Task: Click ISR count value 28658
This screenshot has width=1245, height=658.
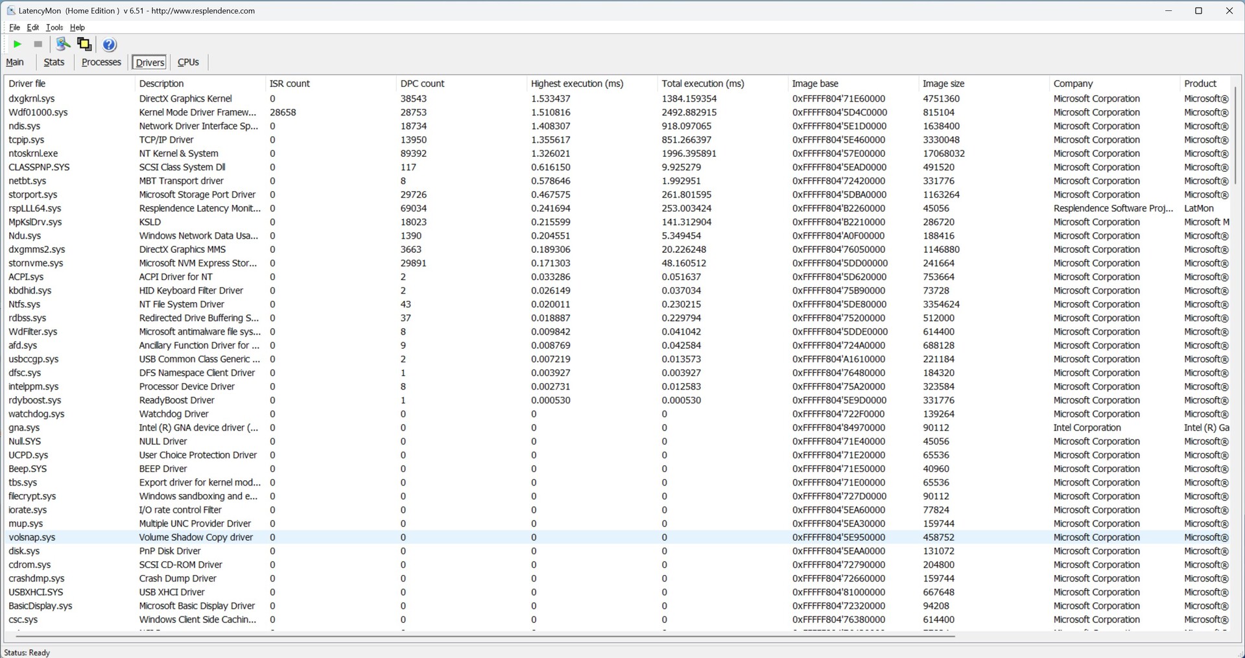Action: tap(283, 112)
